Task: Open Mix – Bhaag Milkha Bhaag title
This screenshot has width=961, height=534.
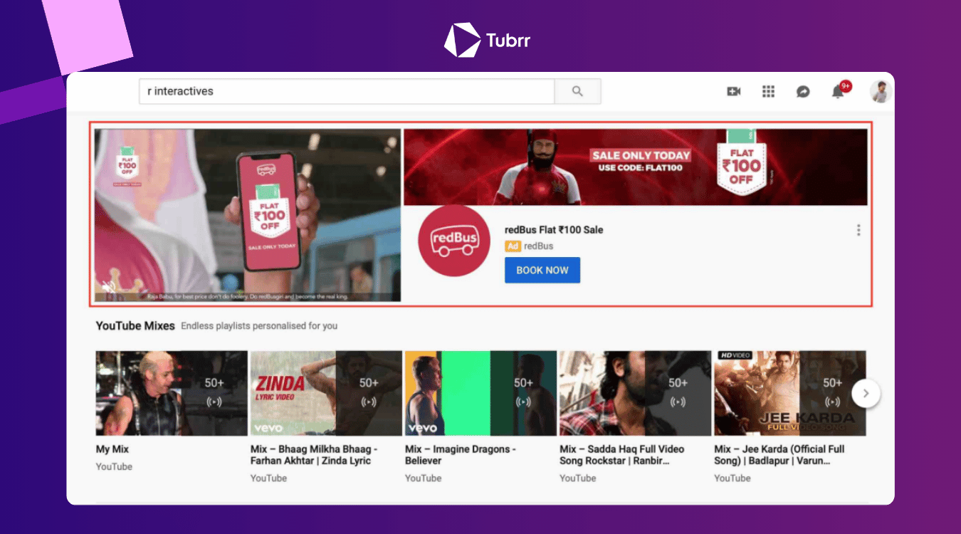Action: tap(314, 455)
